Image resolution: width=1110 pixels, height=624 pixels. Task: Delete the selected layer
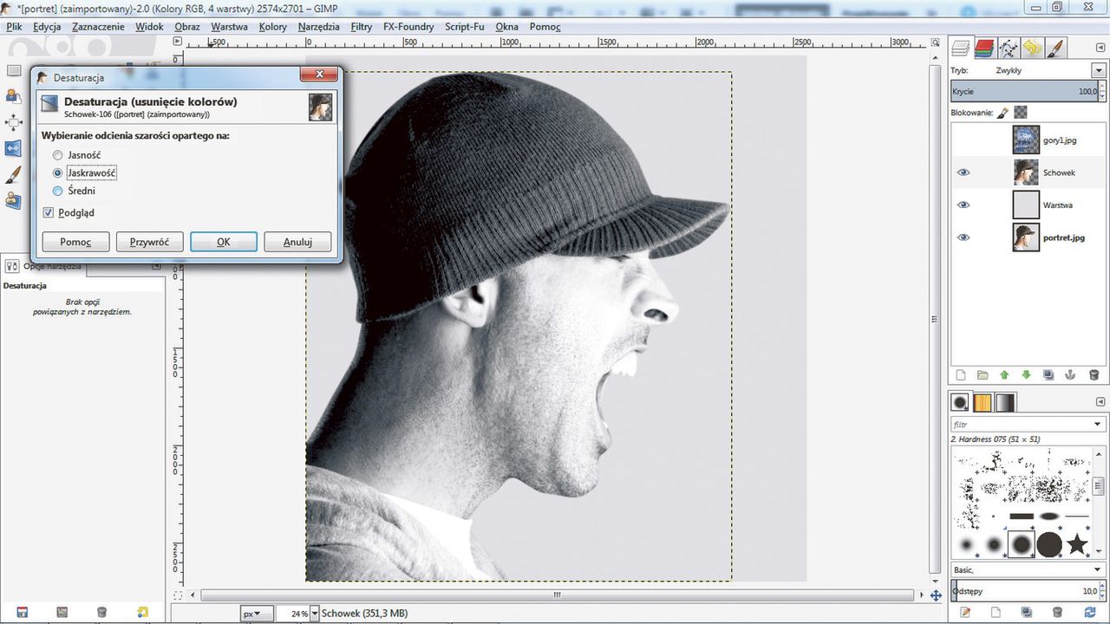click(x=1093, y=375)
